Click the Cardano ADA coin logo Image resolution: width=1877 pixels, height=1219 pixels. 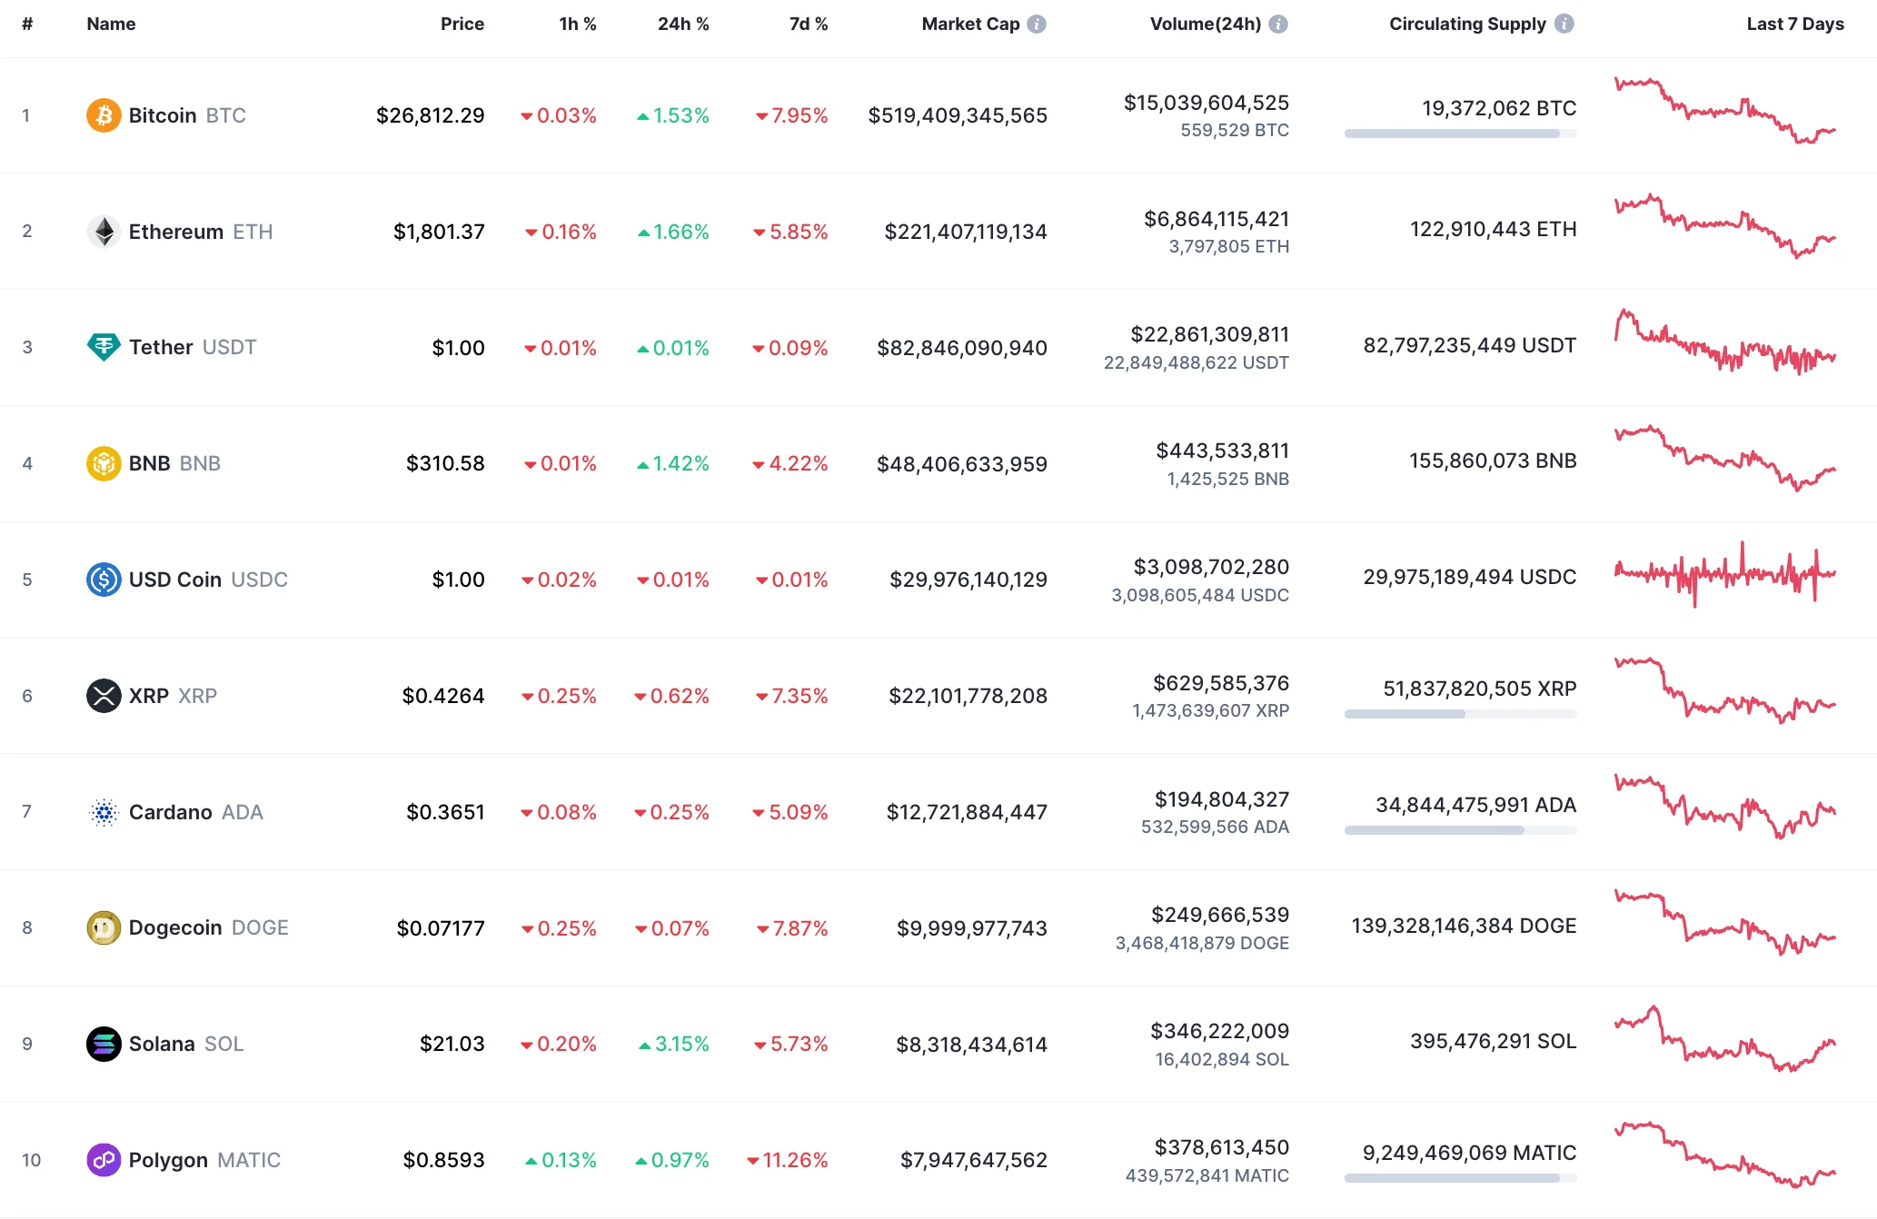(104, 812)
